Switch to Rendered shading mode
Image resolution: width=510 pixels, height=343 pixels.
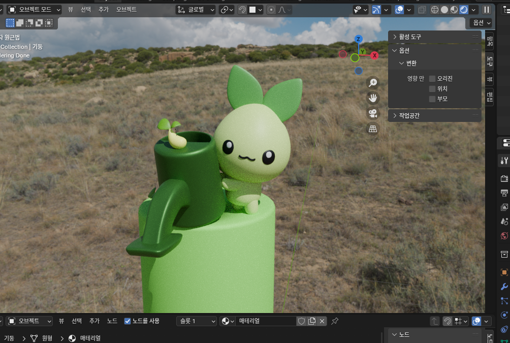pyautogui.click(x=464, y=10)
